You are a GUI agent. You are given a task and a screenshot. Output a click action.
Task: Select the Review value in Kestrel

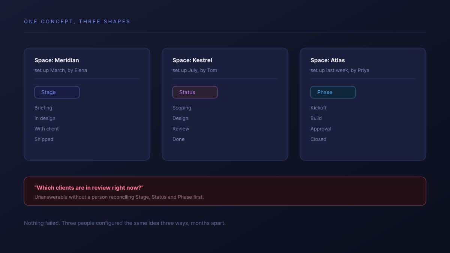coord(181,129)
